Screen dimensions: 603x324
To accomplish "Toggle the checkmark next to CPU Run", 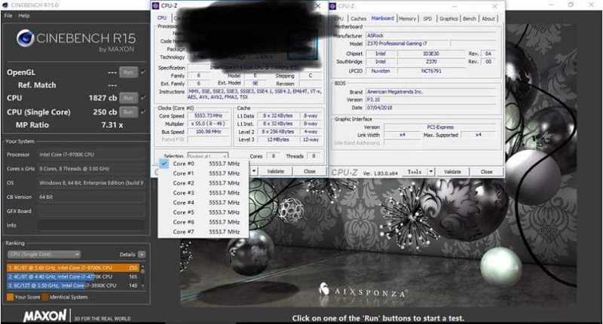I will click(141, 98).
